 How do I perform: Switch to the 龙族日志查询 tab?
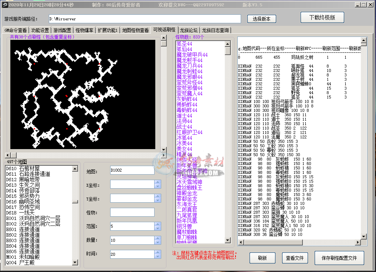point(215,30)
